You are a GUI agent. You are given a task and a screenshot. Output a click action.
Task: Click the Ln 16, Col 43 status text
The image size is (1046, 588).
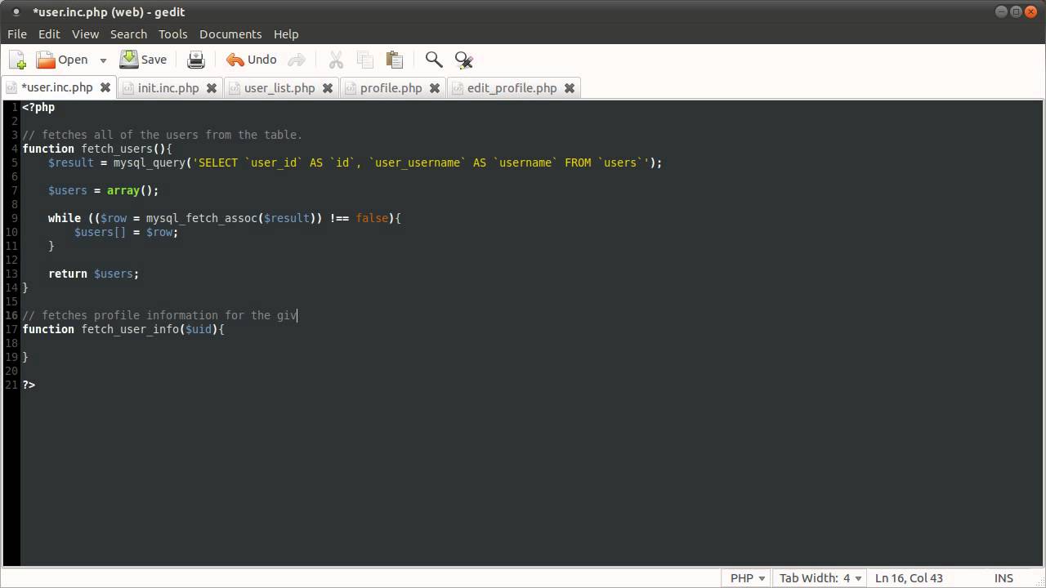point(909,577)
